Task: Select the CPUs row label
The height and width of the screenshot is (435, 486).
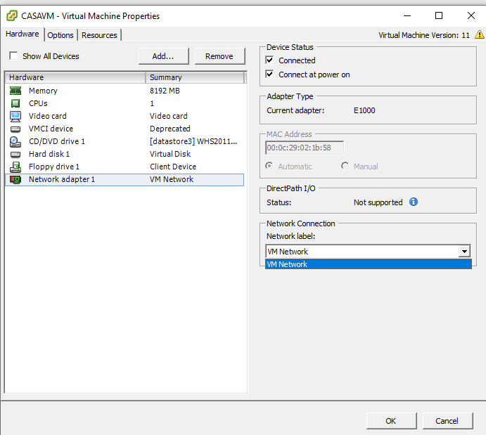Action: (38, 103)
